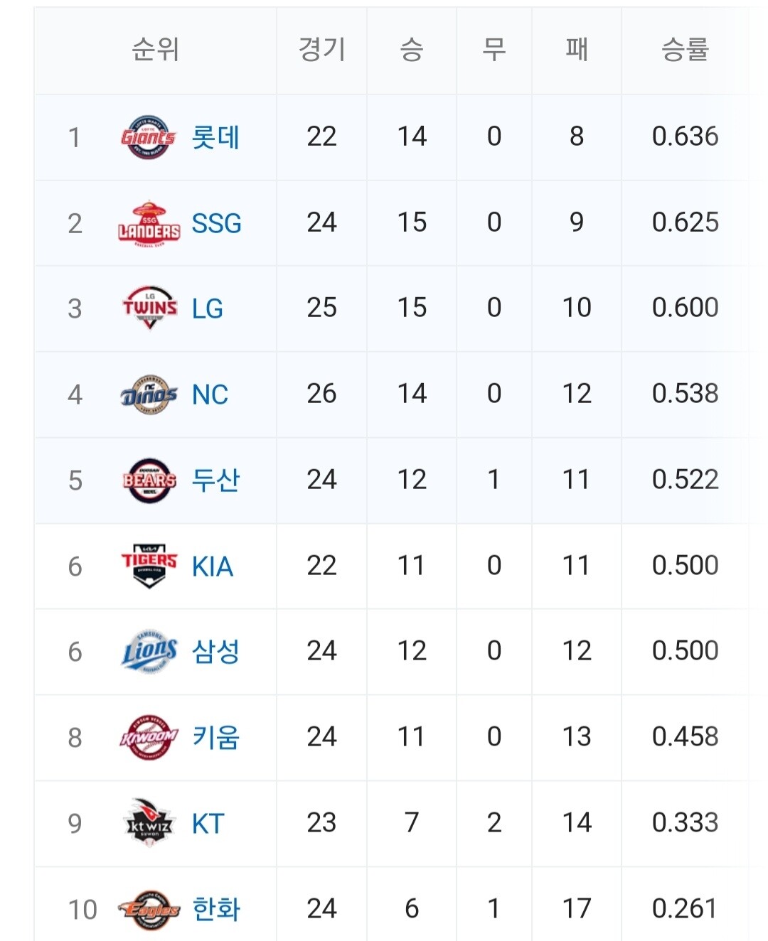The image size is (768, 941).
Task: Click the Kiwoom Heroes team logo
Action: [149, 738]
